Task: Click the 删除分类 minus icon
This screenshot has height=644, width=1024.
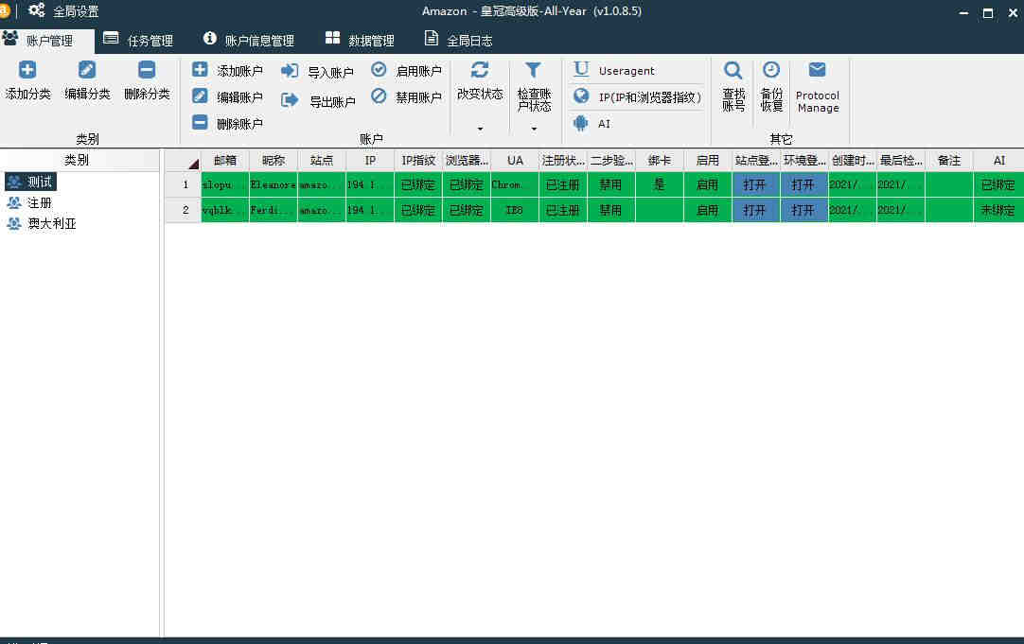Action: (x=147, y=70)
